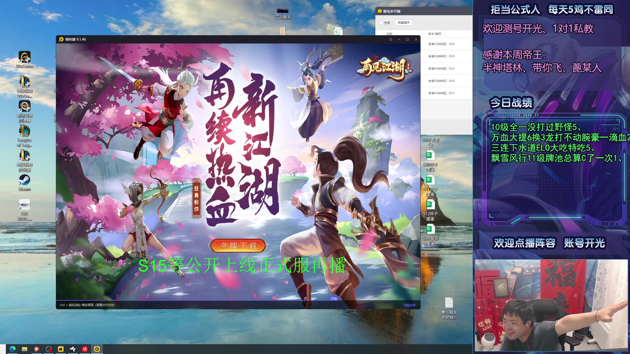
Task: Open the S12弈子图鉴 spreadsheet file
Action: pyautogui.click(x=430, y=210)
